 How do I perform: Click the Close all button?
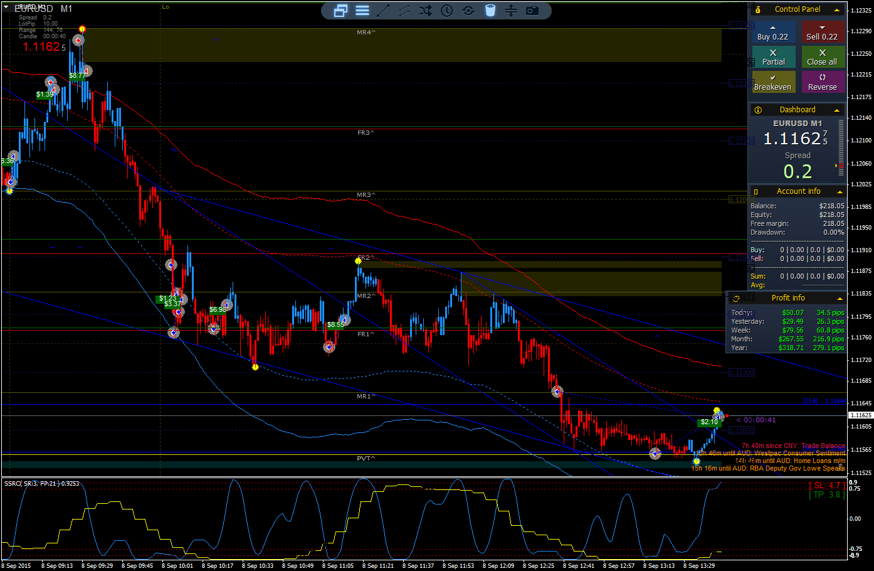[823, 57]
